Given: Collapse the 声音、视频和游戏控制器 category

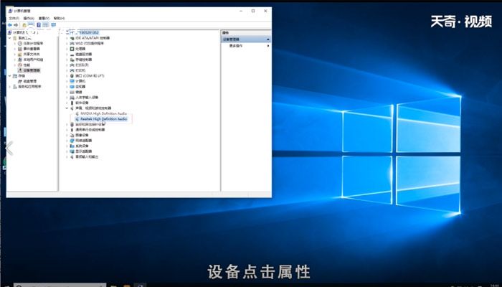Looking at the screenshot, I should point(67,108).
